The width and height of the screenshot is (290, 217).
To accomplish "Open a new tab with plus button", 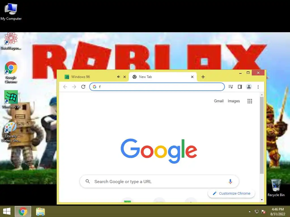I will 203,77.
